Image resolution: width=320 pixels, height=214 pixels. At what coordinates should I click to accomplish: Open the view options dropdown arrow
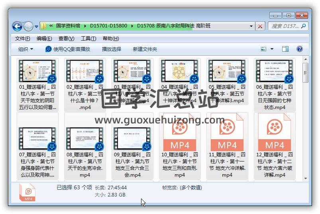click(272, 49)
